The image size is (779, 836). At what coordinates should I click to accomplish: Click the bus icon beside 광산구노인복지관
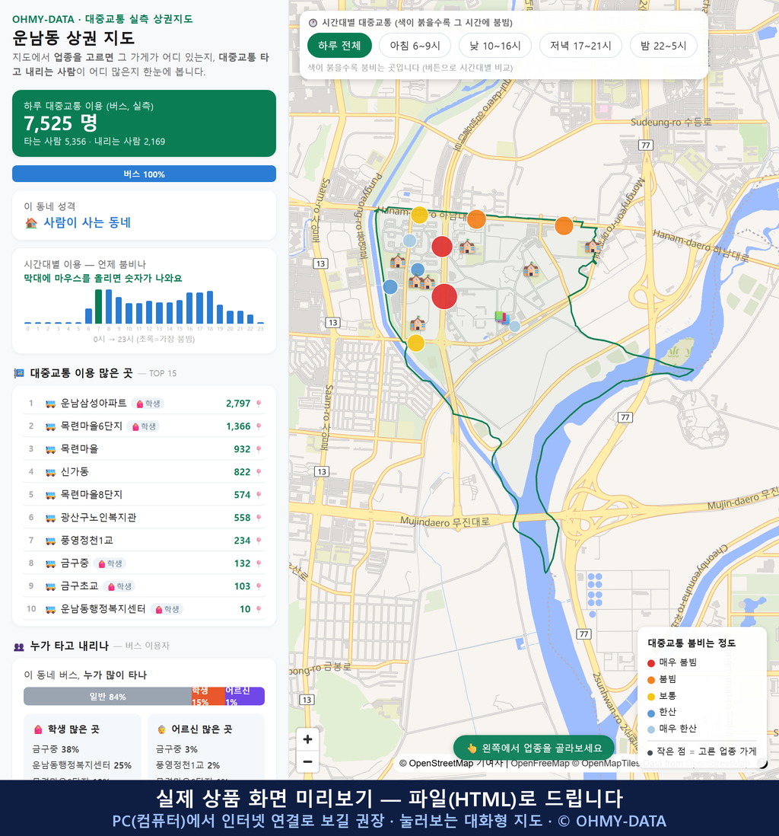tap(51, 518)
